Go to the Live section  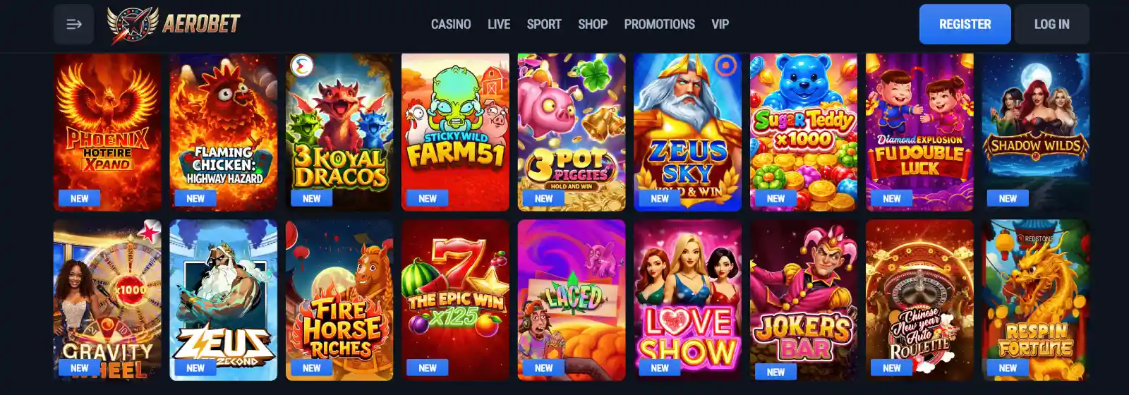(499, 24)
